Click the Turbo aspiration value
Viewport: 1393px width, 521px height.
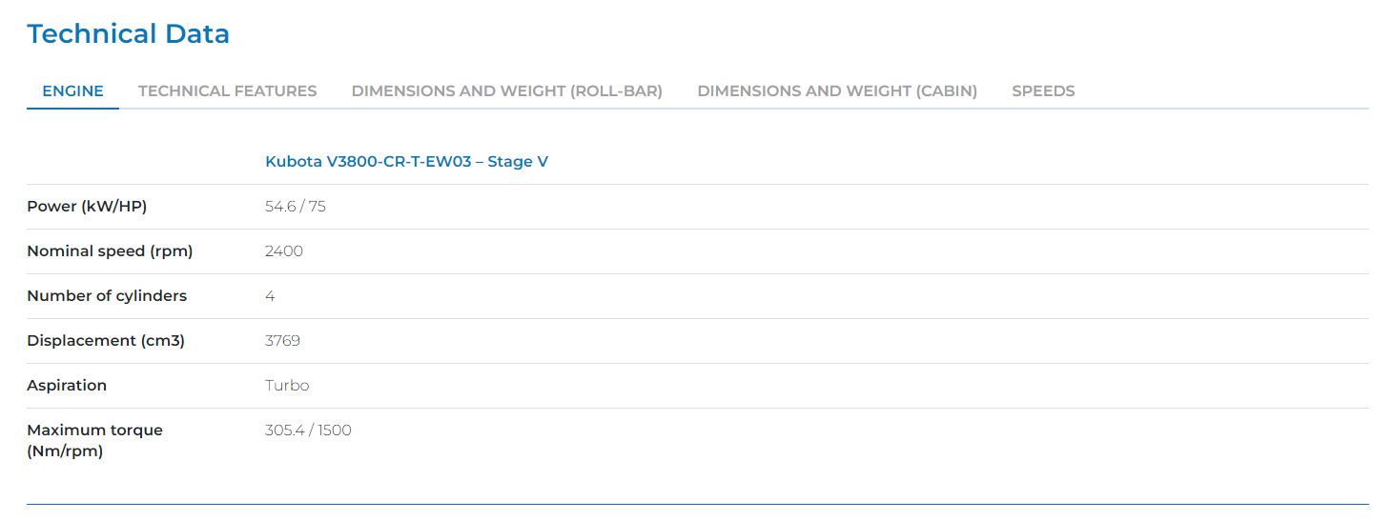[x=287, y=386]
